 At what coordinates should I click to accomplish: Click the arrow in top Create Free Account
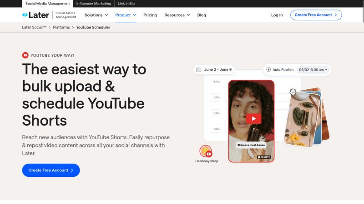(x=336, y=15)
